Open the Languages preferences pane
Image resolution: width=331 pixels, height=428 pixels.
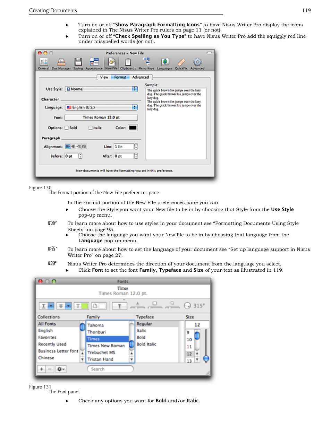click(x=164, y=64)
